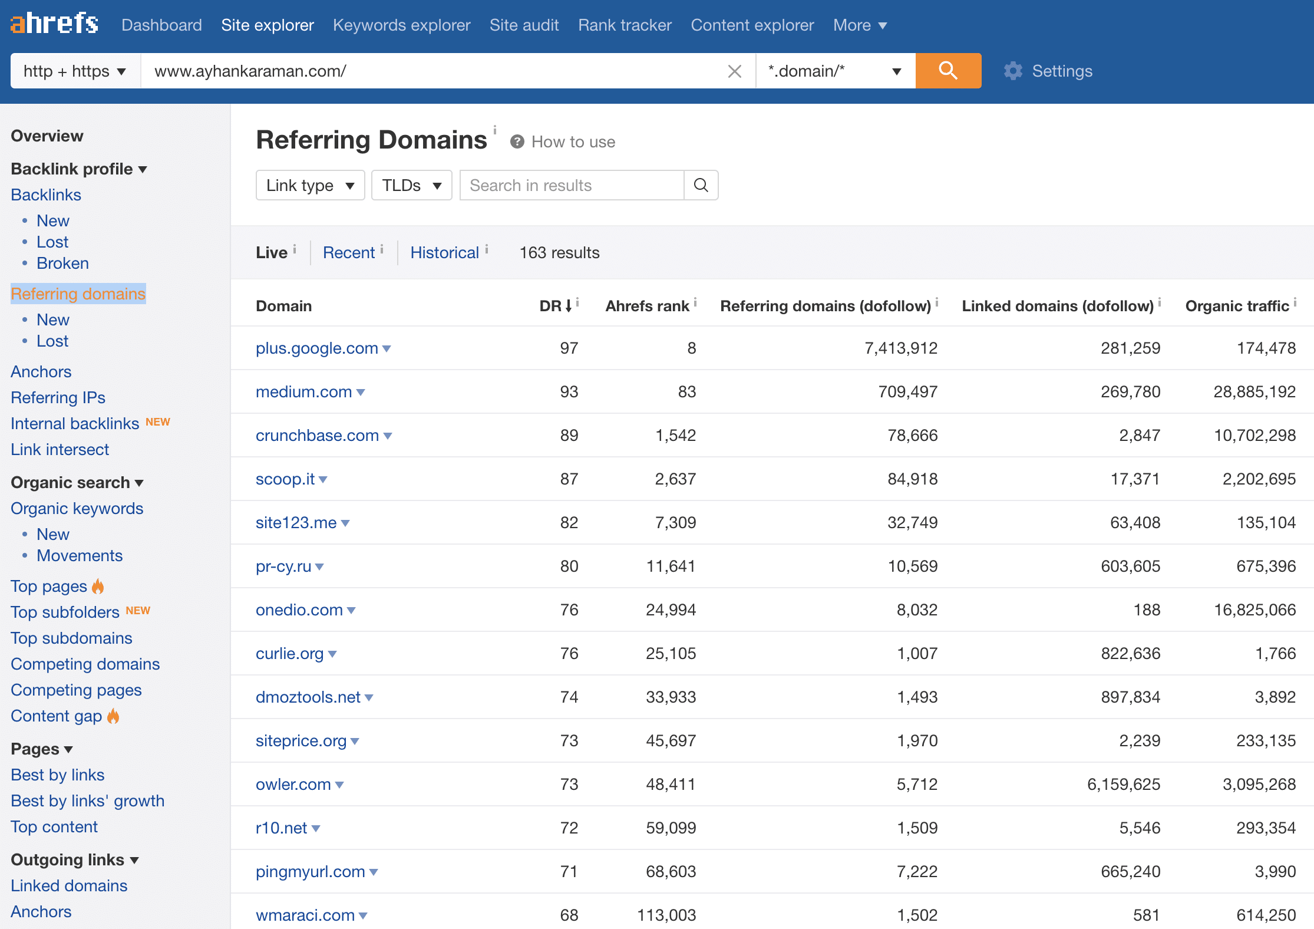The width and height of the screenshot is (1314, 929).
Task: Click info icon next to DR column
Action: coord(577,302)
